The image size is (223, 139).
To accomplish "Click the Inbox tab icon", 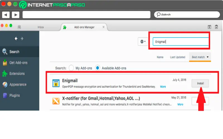I will click(19, 27).
